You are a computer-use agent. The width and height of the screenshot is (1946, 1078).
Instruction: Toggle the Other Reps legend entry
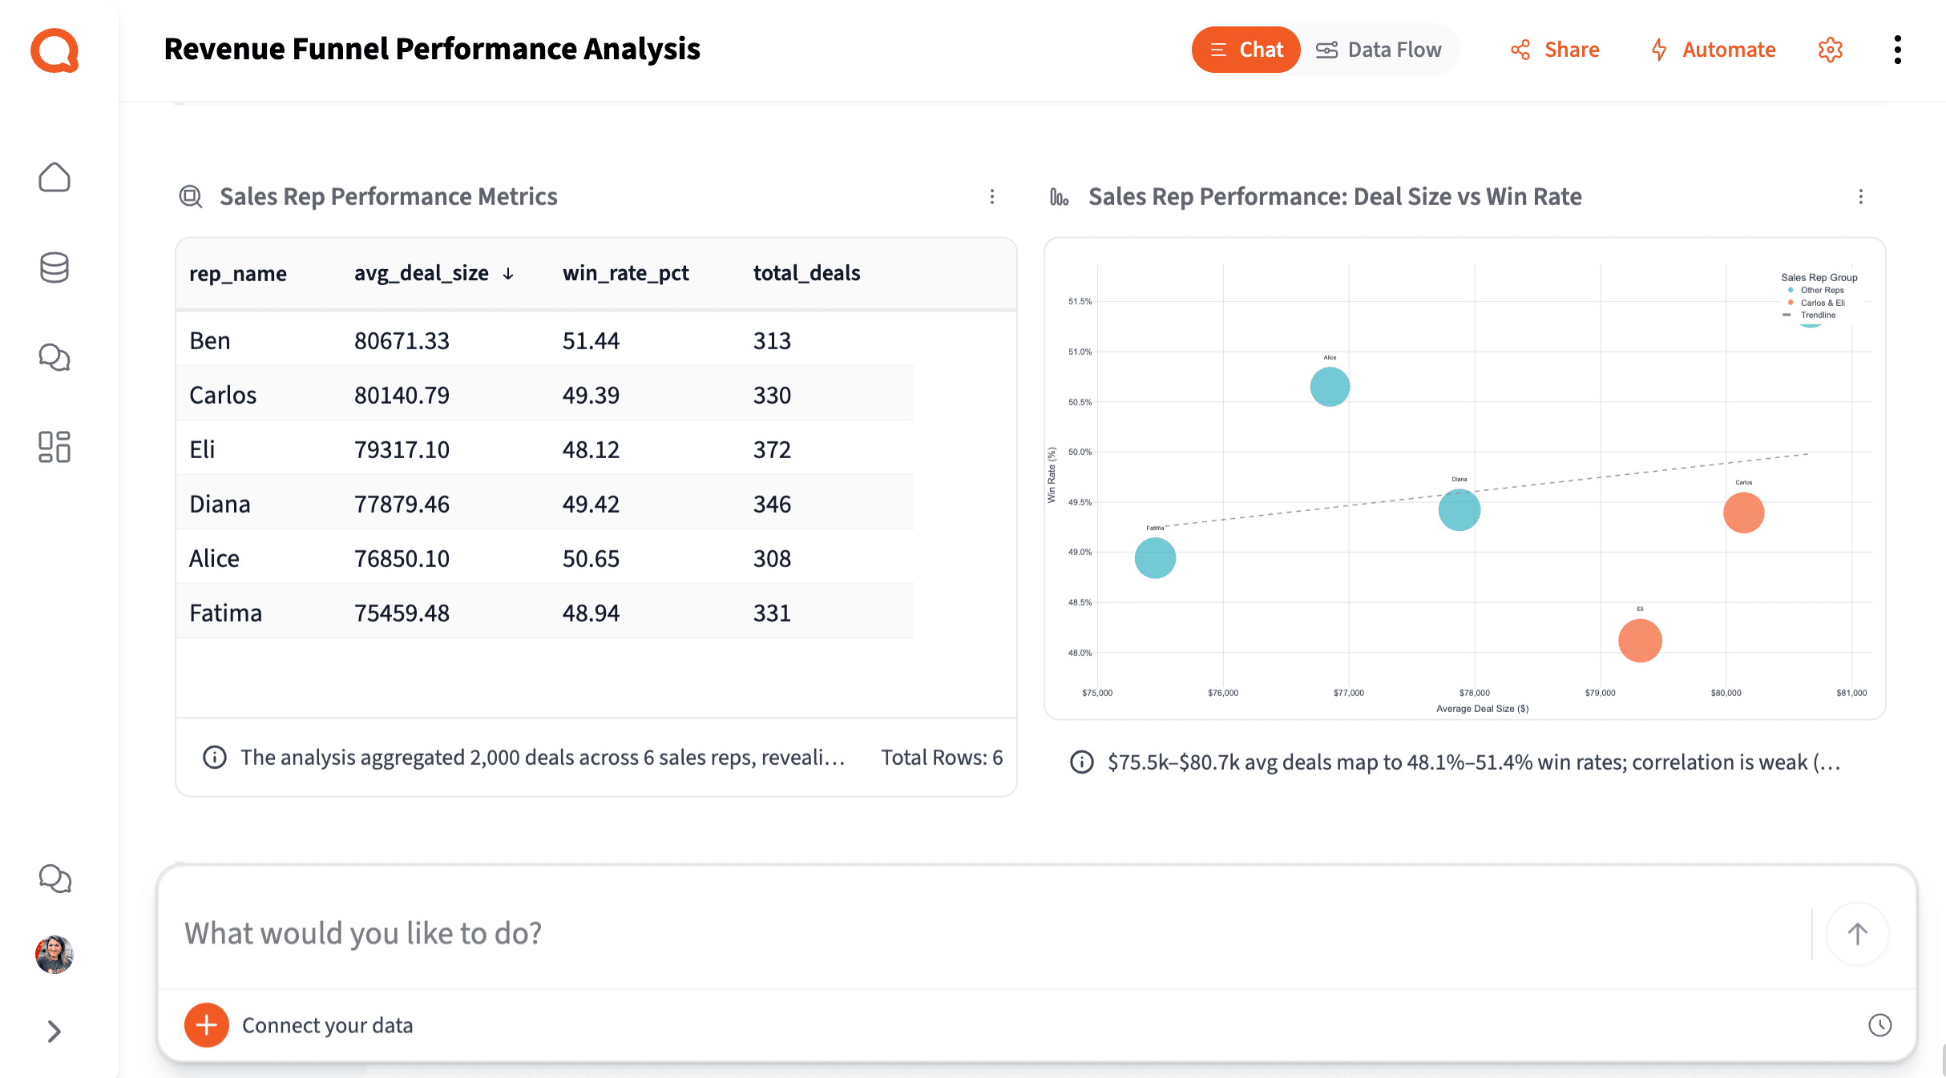tap(1822, 290)
